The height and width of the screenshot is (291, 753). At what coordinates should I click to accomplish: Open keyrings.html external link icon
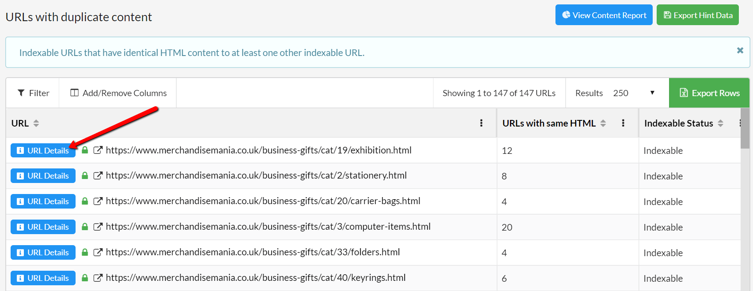[98, 278]
